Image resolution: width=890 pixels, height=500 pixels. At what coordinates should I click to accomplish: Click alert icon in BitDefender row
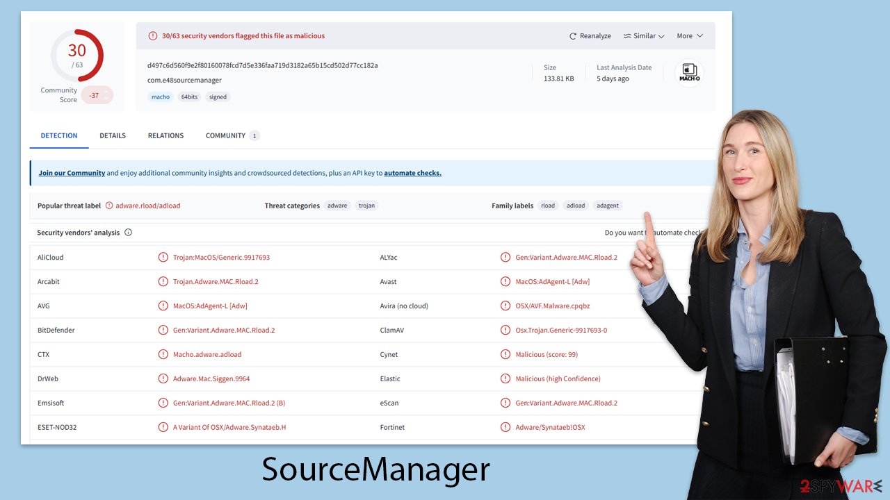(x=163, y=330)
